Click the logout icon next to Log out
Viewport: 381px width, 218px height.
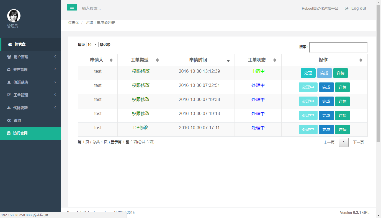click(x=346, y=8)
